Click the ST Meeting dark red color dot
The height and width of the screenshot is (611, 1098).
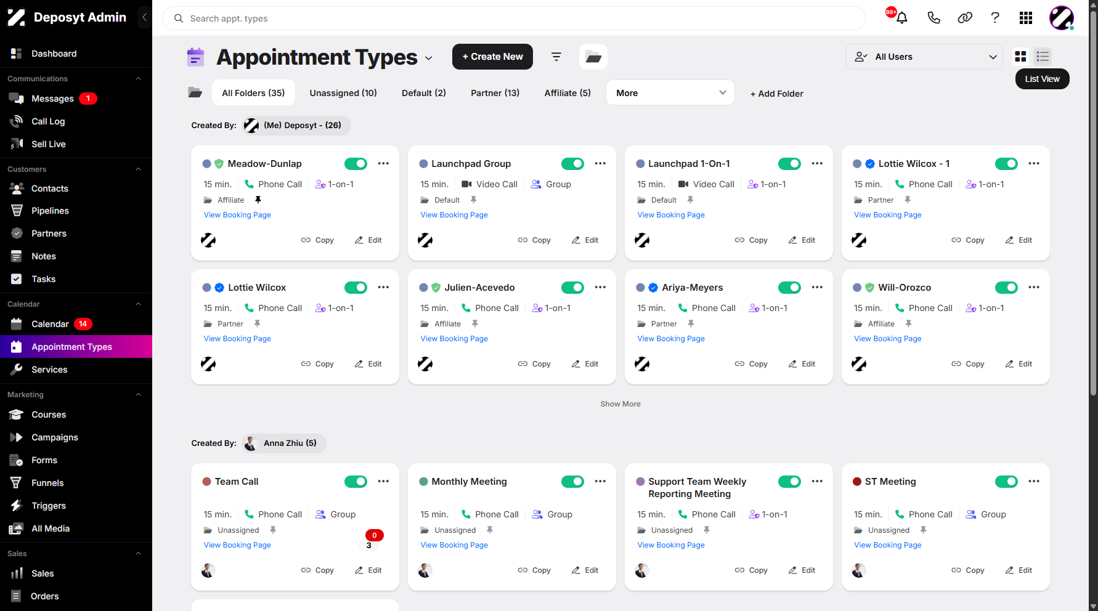point(857,482)
